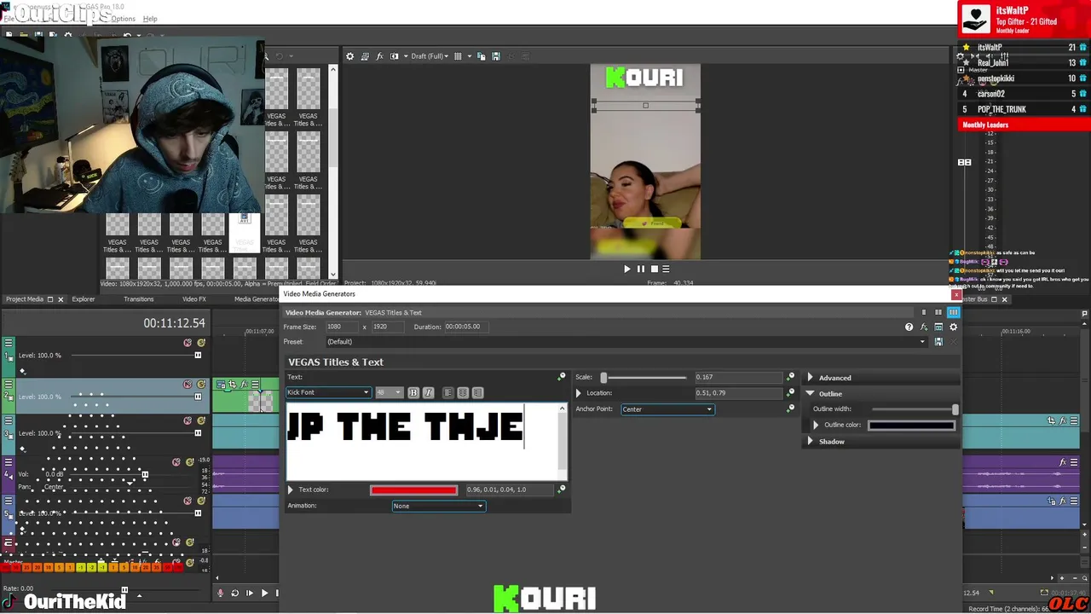Screen dimensions: 1091x614
Task: Mute video track 1
Action: click(188, 343)
